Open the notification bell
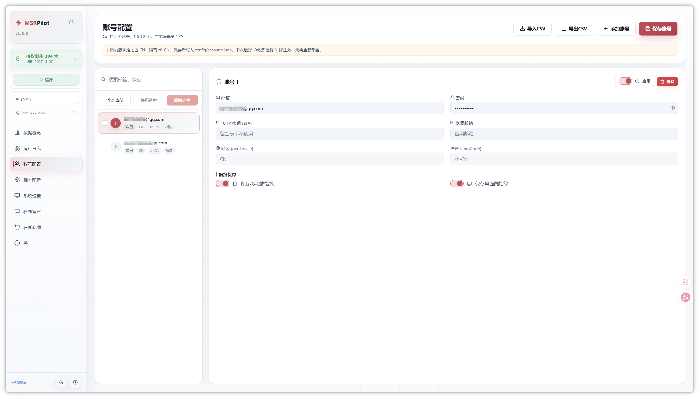 [x=71, y=23]
